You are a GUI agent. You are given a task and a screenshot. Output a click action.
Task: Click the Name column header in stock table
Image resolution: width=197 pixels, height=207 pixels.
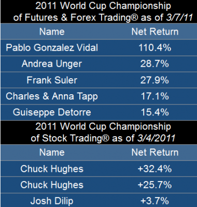[x=52, y=152]
